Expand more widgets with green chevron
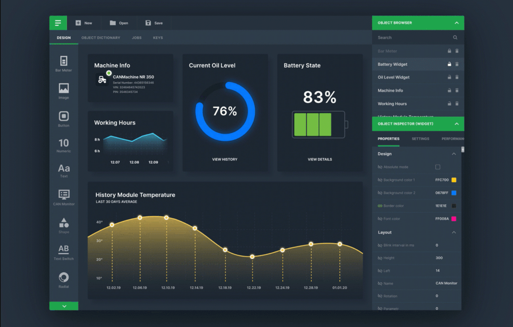 coord(64,306)
